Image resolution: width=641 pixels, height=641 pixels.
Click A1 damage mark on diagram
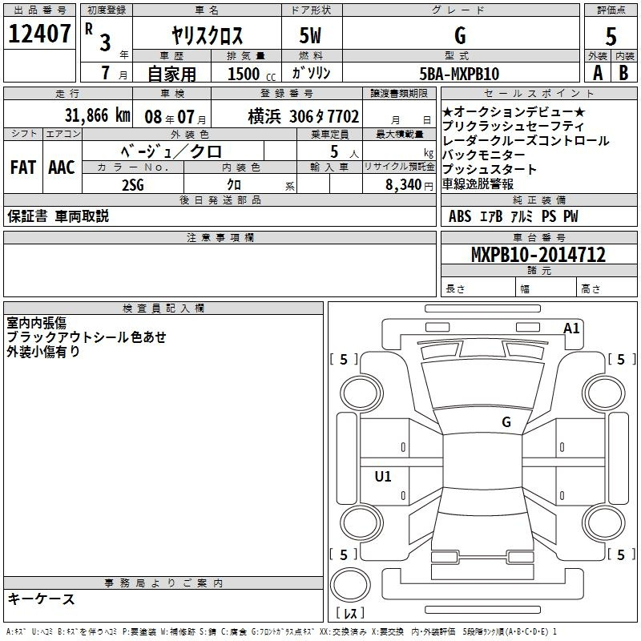click(x=571, y=329)
